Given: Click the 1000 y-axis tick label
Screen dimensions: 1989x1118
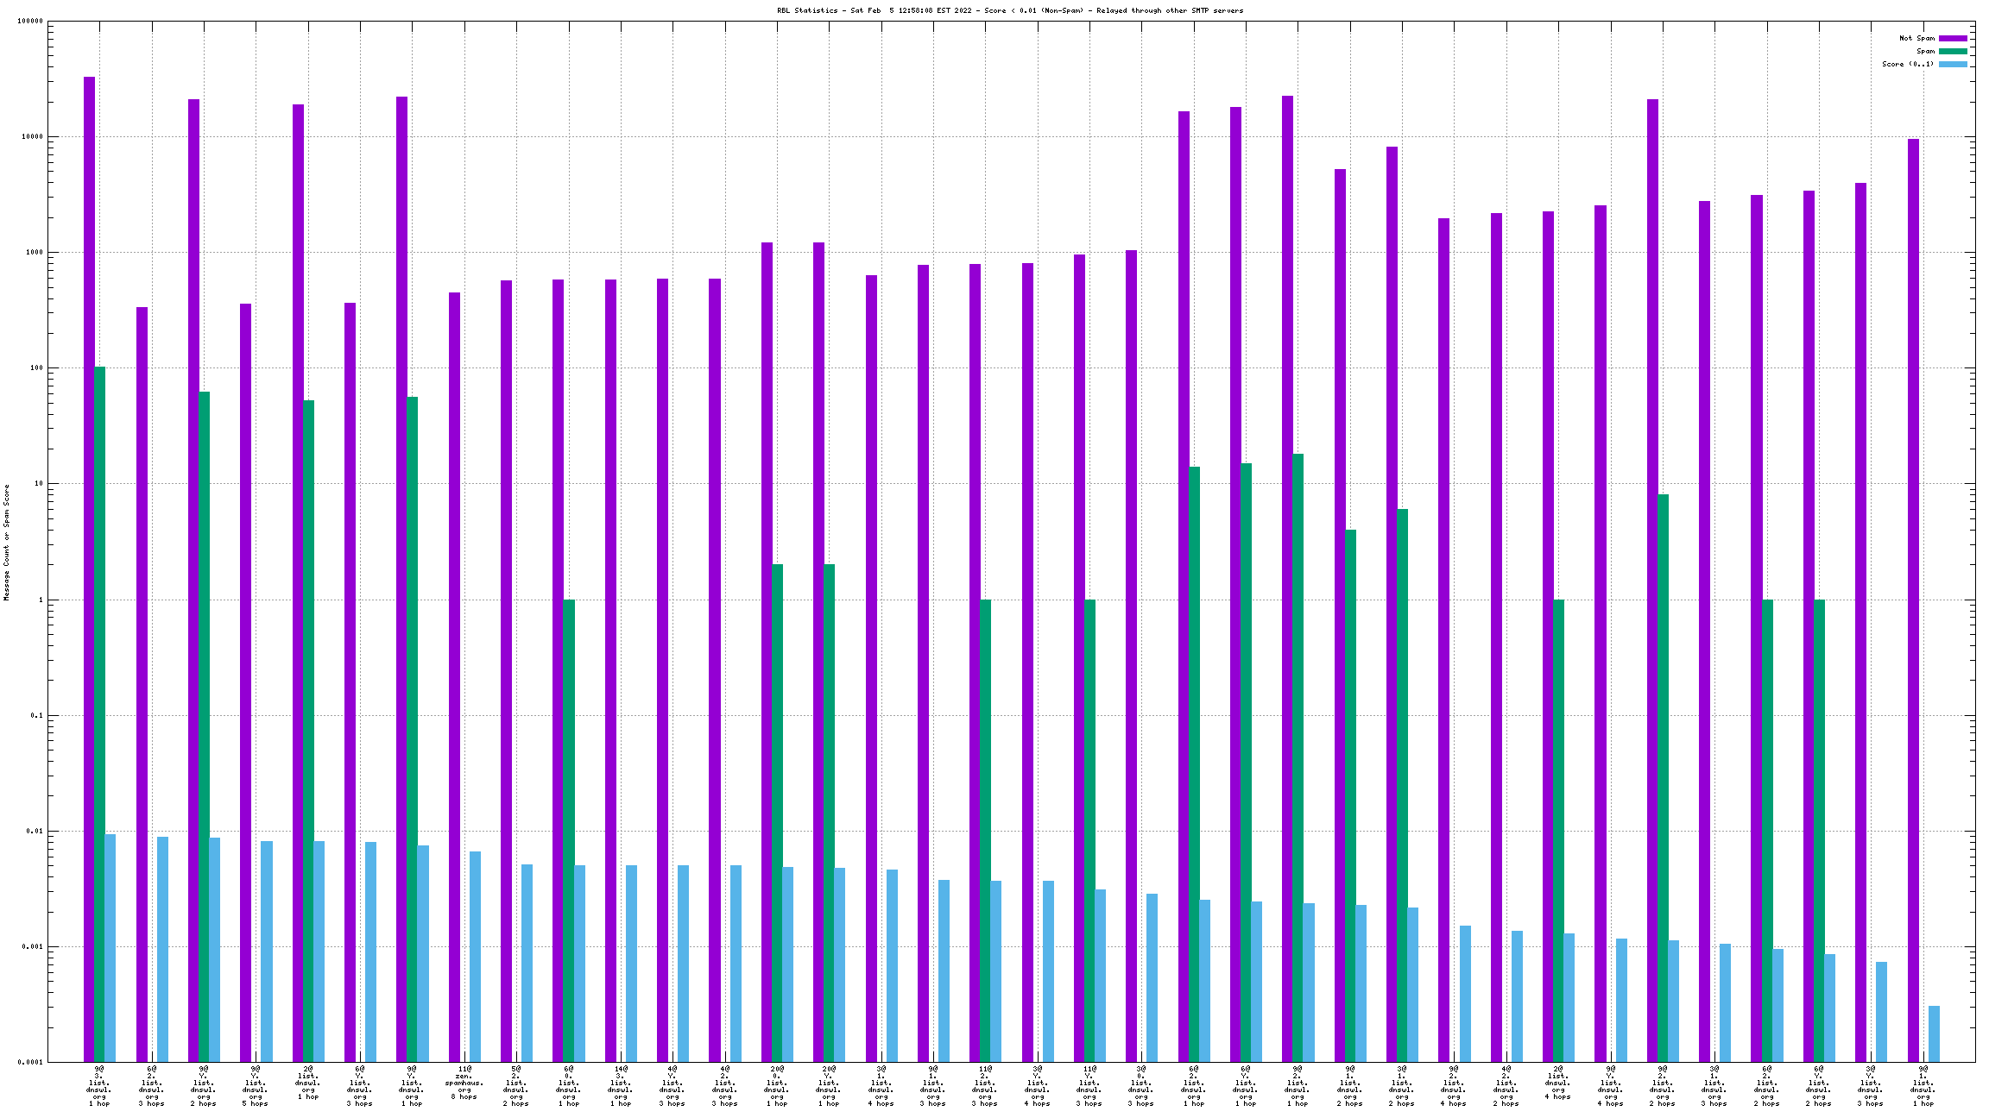Looking at the screenshot, I should [35, 253].
